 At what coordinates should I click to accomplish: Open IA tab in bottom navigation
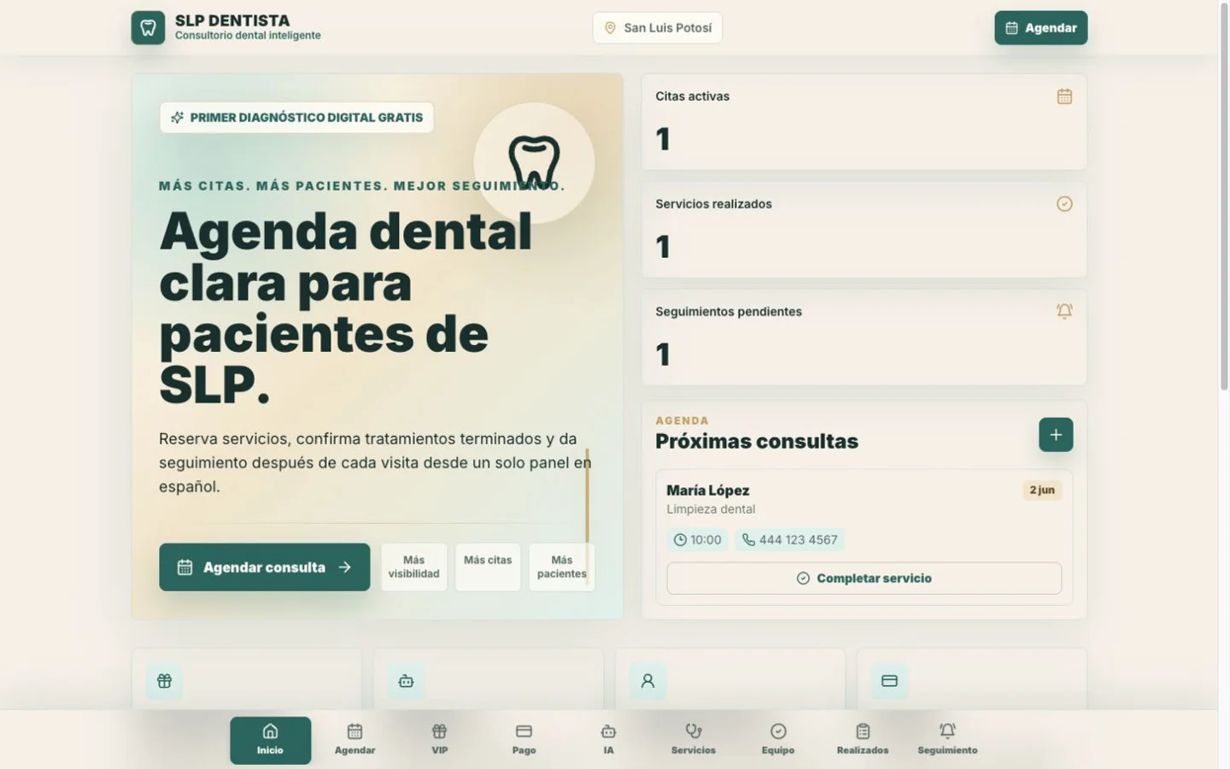[608, 740]
